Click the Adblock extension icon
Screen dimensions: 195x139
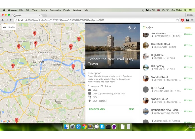(x=182, y=20)
